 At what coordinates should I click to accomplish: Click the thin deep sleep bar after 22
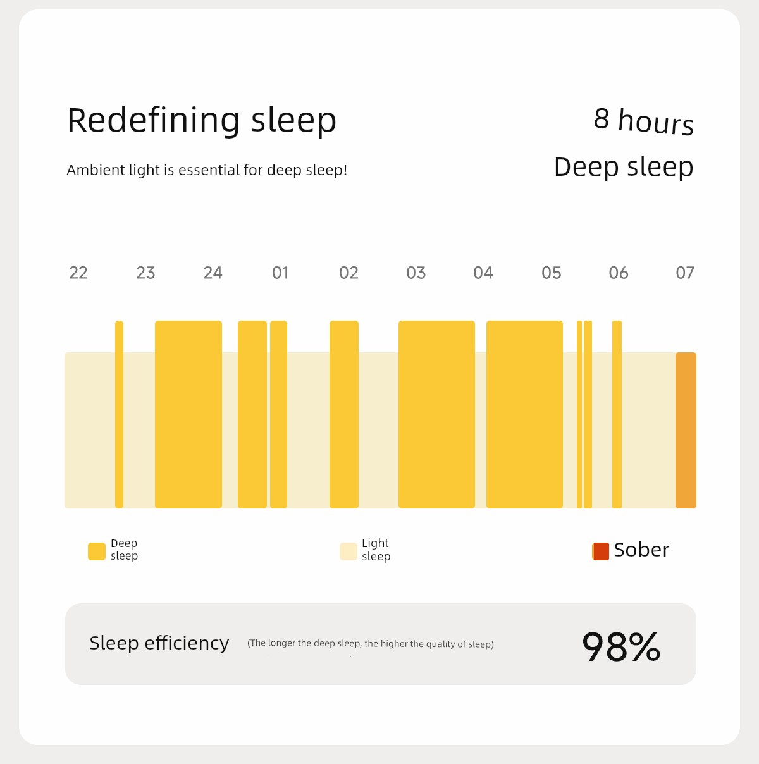pyautogui.click(x=119, y=414)
